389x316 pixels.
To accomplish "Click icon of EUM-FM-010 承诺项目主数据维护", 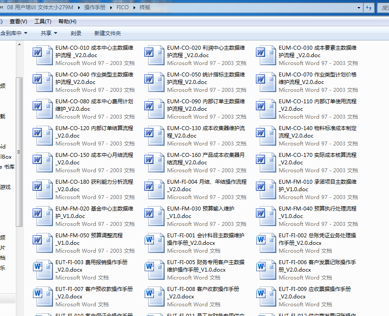I will click(265, 189).
